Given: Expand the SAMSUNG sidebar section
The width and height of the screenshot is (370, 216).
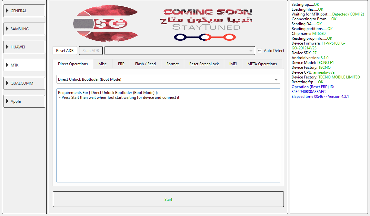Looking at the screenshot, I should [x=24, y=29].
